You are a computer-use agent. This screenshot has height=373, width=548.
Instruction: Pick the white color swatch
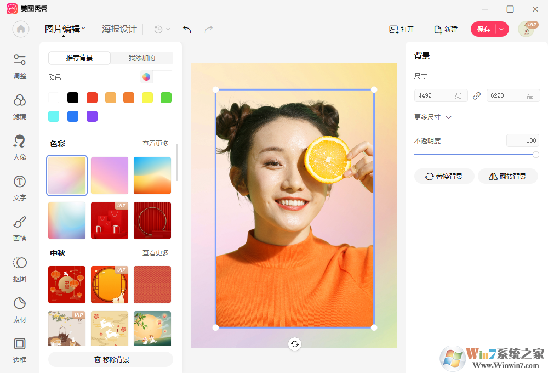point(54,98)
